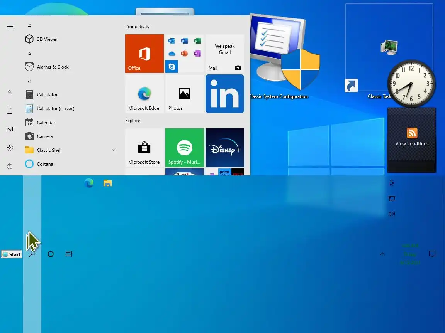This screenshot has height=333, width=445.
Task: Open Task View on the taskbar
Action: [69, 254]
